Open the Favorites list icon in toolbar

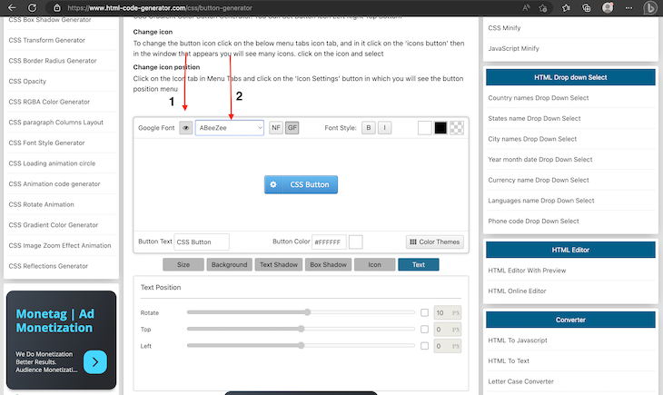click(567, 7)
